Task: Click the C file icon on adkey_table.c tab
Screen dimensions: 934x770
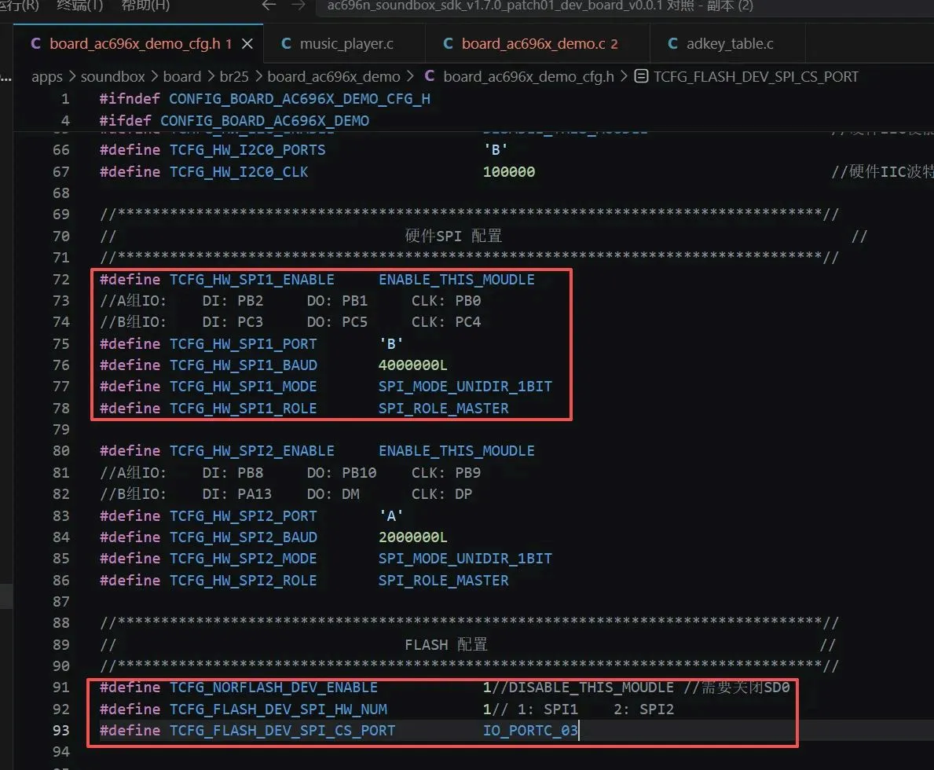Action: (672, 43)
